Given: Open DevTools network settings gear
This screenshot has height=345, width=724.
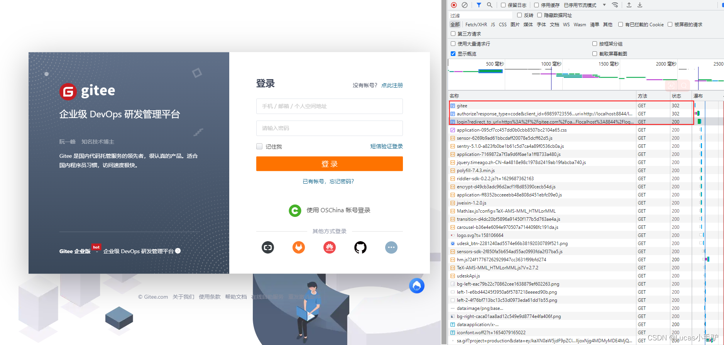Looking at the screenshot, I should pos(722,5).
